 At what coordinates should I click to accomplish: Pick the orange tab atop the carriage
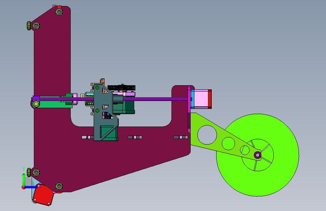[x=102, y=81]
